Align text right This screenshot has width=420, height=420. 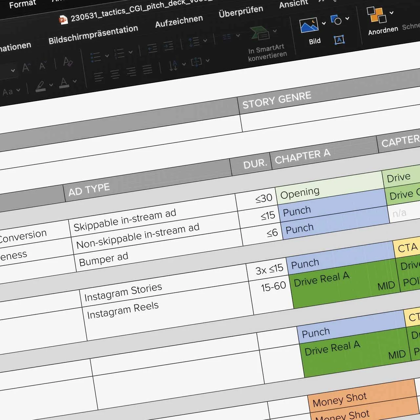tap(131, 72)
